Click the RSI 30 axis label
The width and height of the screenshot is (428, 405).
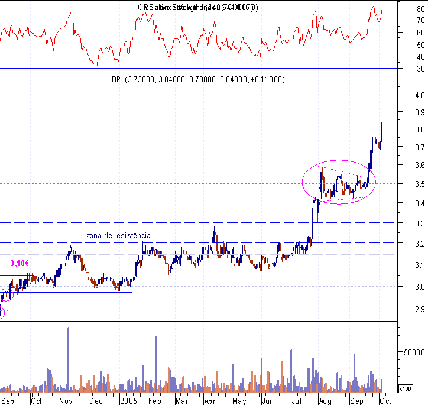421,69
